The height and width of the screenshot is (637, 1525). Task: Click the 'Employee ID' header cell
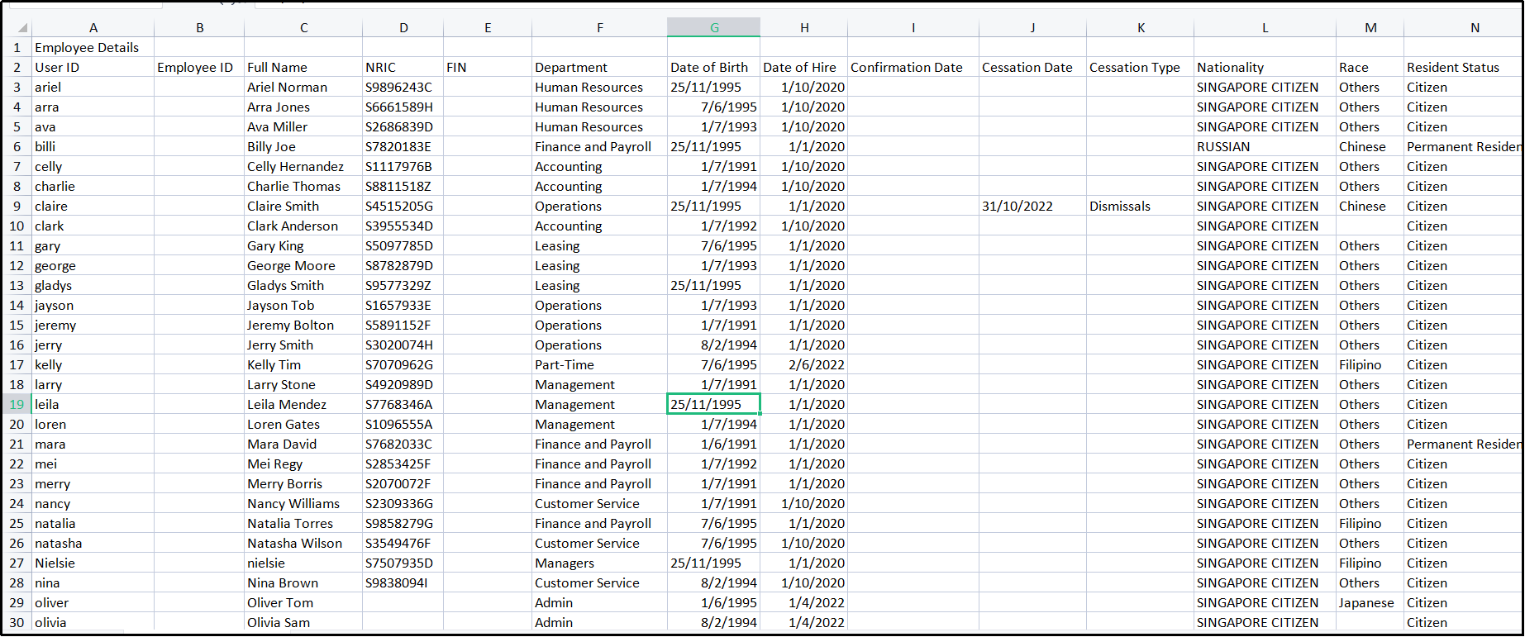tap(199, 67)
